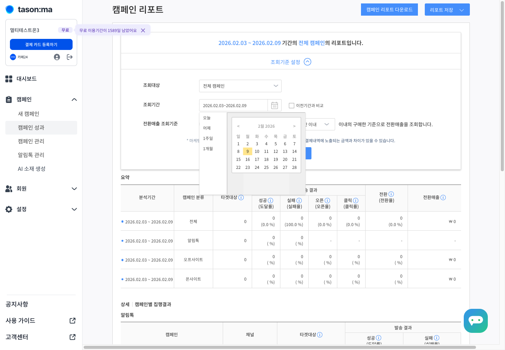The width and height of the screenshot is (505, 350).
Task: Go to previous month in calendar
Action: pyautogui.click(x=238, y=126)
